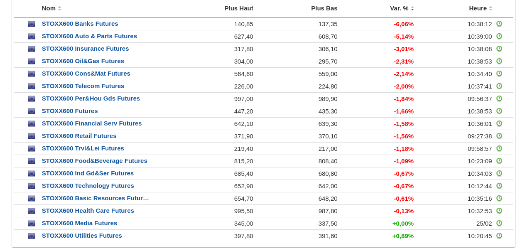
Task: Click the flag icon beside STOXX600 Oil&Gas Futures
Action: pos(32,62)
